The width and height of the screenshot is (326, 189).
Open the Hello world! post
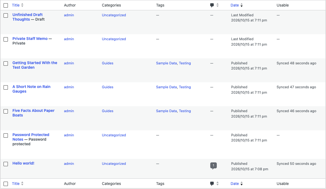23,163
